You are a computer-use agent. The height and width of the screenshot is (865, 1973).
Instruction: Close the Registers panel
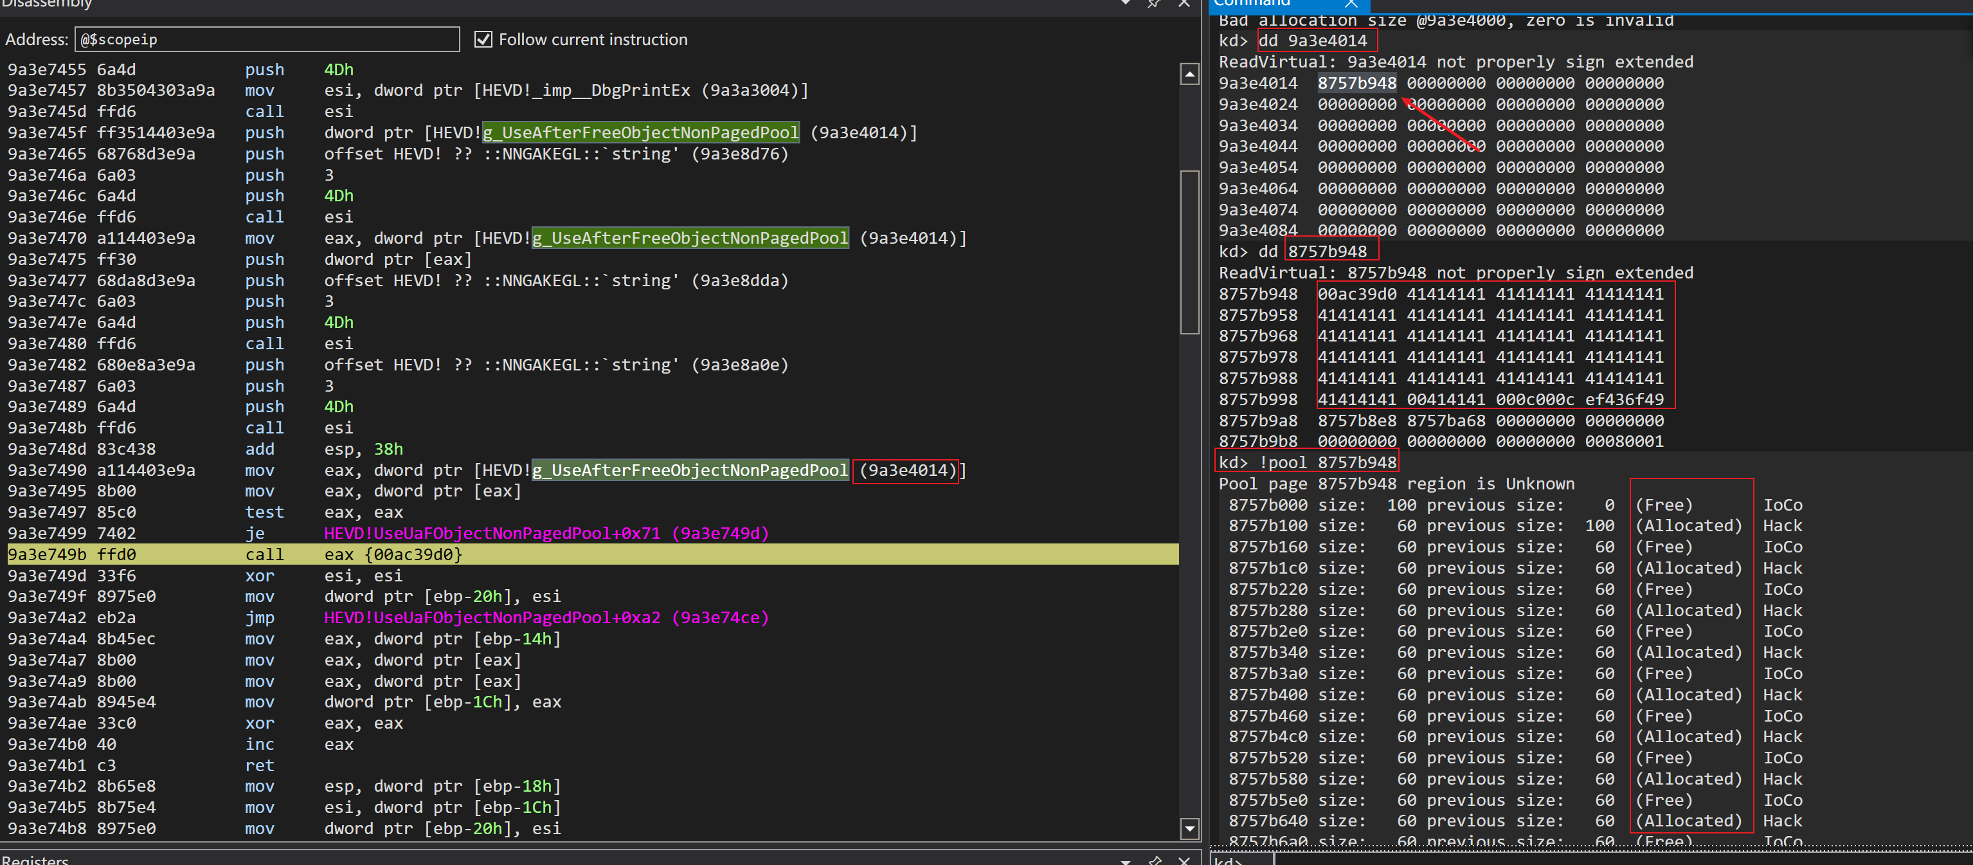pos(1184,860)
